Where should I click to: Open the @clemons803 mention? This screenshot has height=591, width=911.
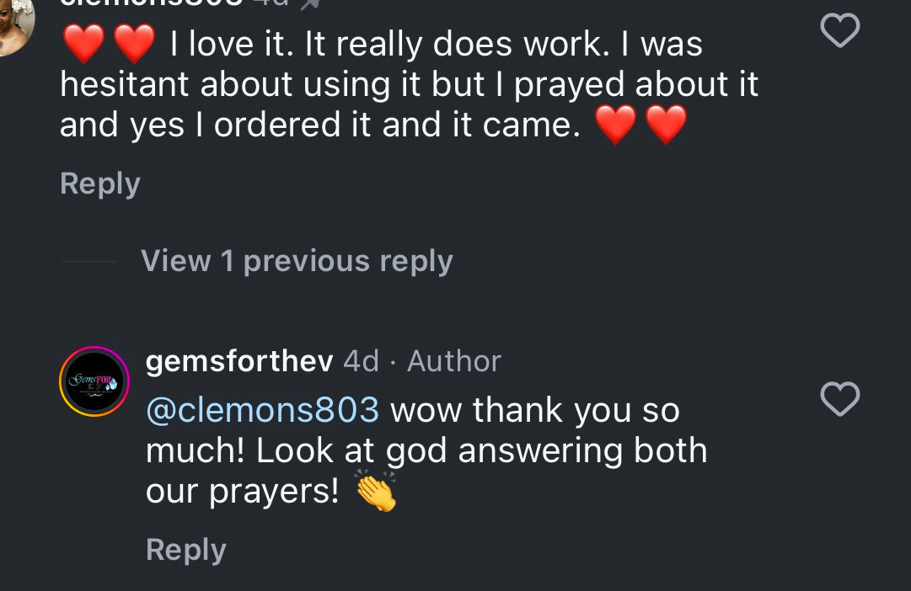pyautogui.click(x=262, y=410)
